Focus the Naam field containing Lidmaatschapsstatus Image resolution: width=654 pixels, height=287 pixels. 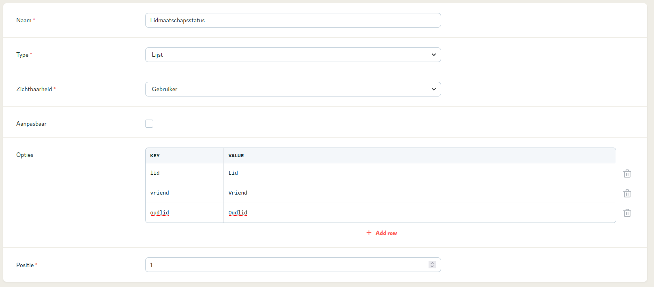(x=293, y=20)
